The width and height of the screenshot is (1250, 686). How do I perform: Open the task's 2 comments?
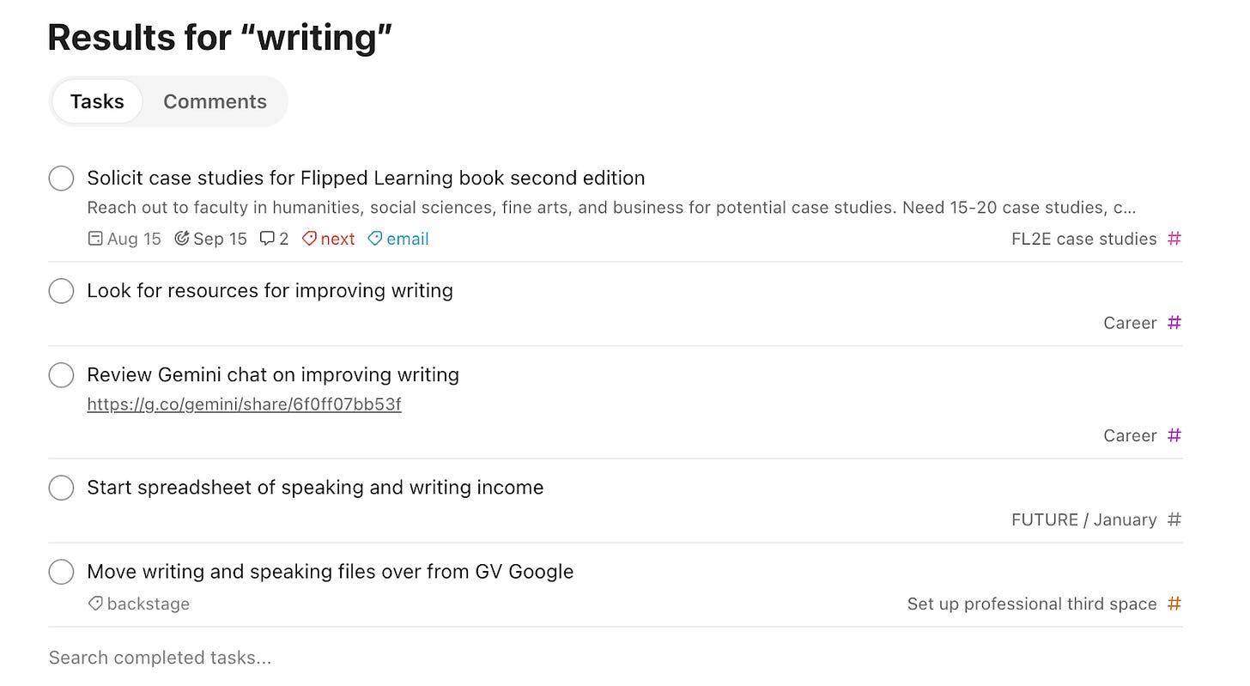pyautogui.click(x=274, y=239)
